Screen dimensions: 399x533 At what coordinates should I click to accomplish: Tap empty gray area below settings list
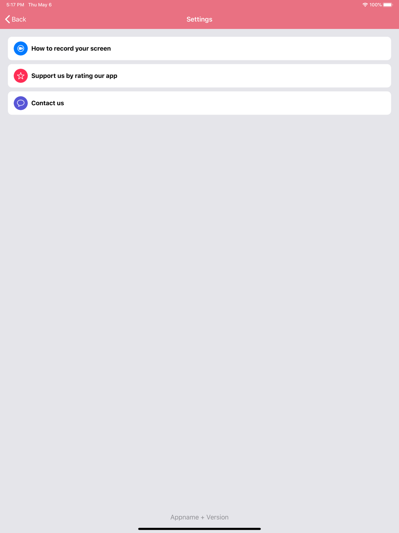pos(199,300)
